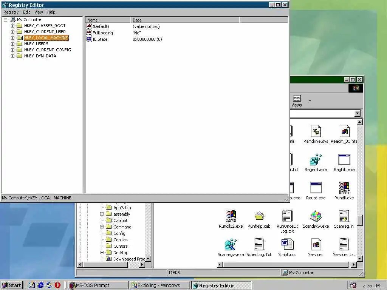387x290 pixels.
Task: Select the Scanreg.ini file icon
Action: [344, 216]
